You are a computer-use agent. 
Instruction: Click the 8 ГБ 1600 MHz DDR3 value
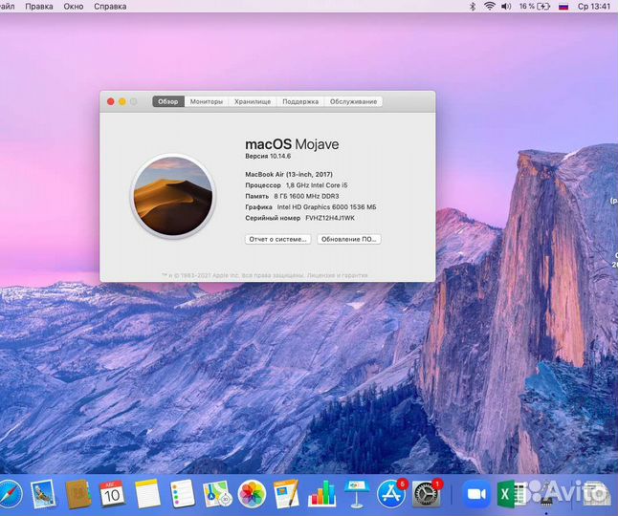306,196
